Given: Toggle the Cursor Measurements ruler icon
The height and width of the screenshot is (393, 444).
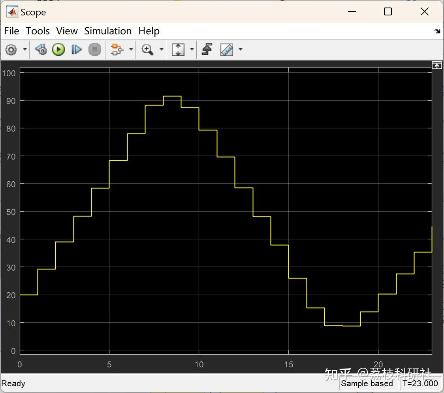Looking at the screenshot, I should pos(227,49).
